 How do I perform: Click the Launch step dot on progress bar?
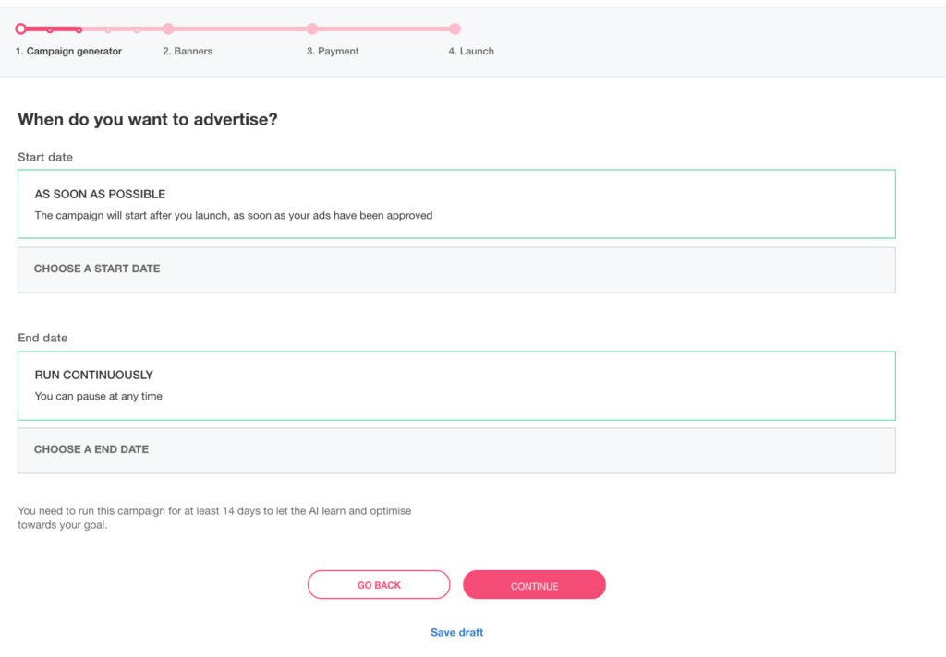455,29
